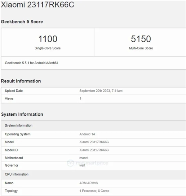The image size is (186, 196).
Task: Select the ARM ARMv8 processor name value
Action: 88,183
